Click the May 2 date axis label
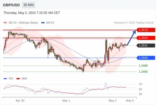 (112, 101)
